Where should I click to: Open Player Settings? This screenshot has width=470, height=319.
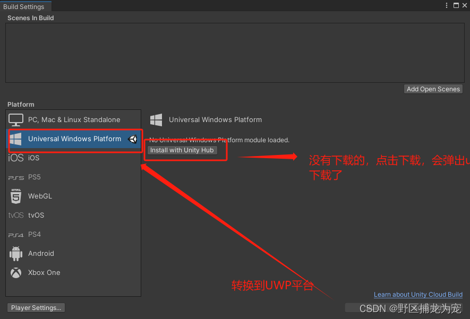pos(36,308)
